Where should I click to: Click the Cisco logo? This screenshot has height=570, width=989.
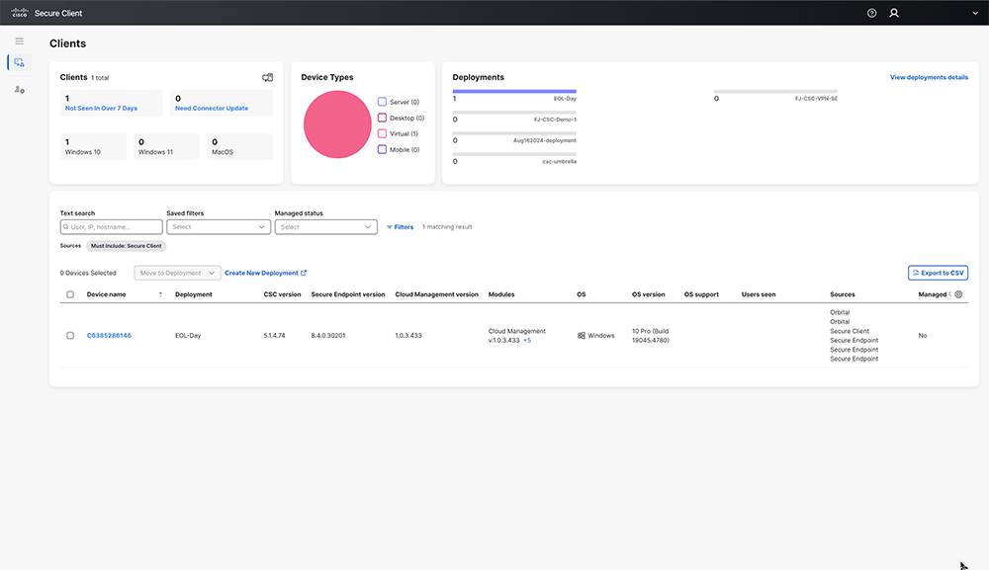[x=20, y=13]
